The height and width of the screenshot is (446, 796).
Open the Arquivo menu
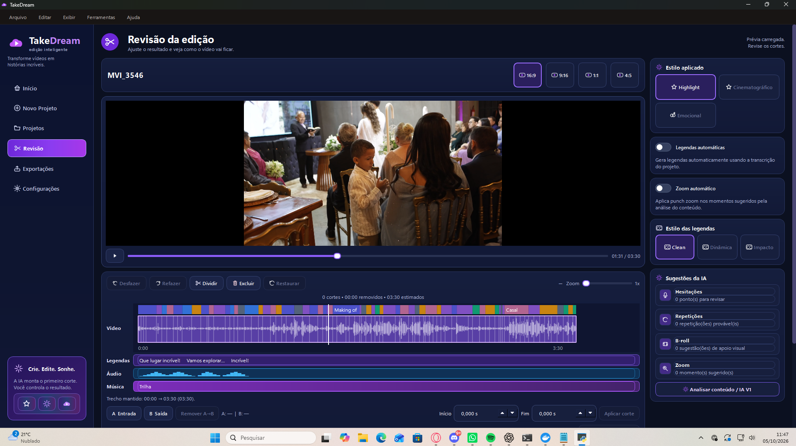click(18, 17)
